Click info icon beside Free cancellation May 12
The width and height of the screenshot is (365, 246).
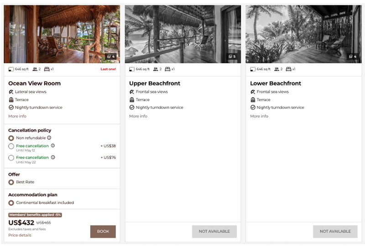pyautogui.click(x=53, y=146)
